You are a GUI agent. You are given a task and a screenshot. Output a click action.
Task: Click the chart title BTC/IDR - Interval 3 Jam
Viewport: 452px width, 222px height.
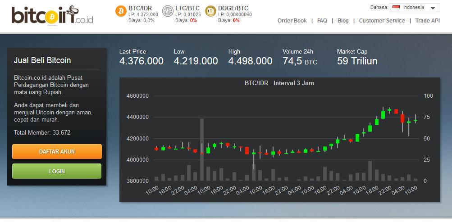click(x=279, y=83)
